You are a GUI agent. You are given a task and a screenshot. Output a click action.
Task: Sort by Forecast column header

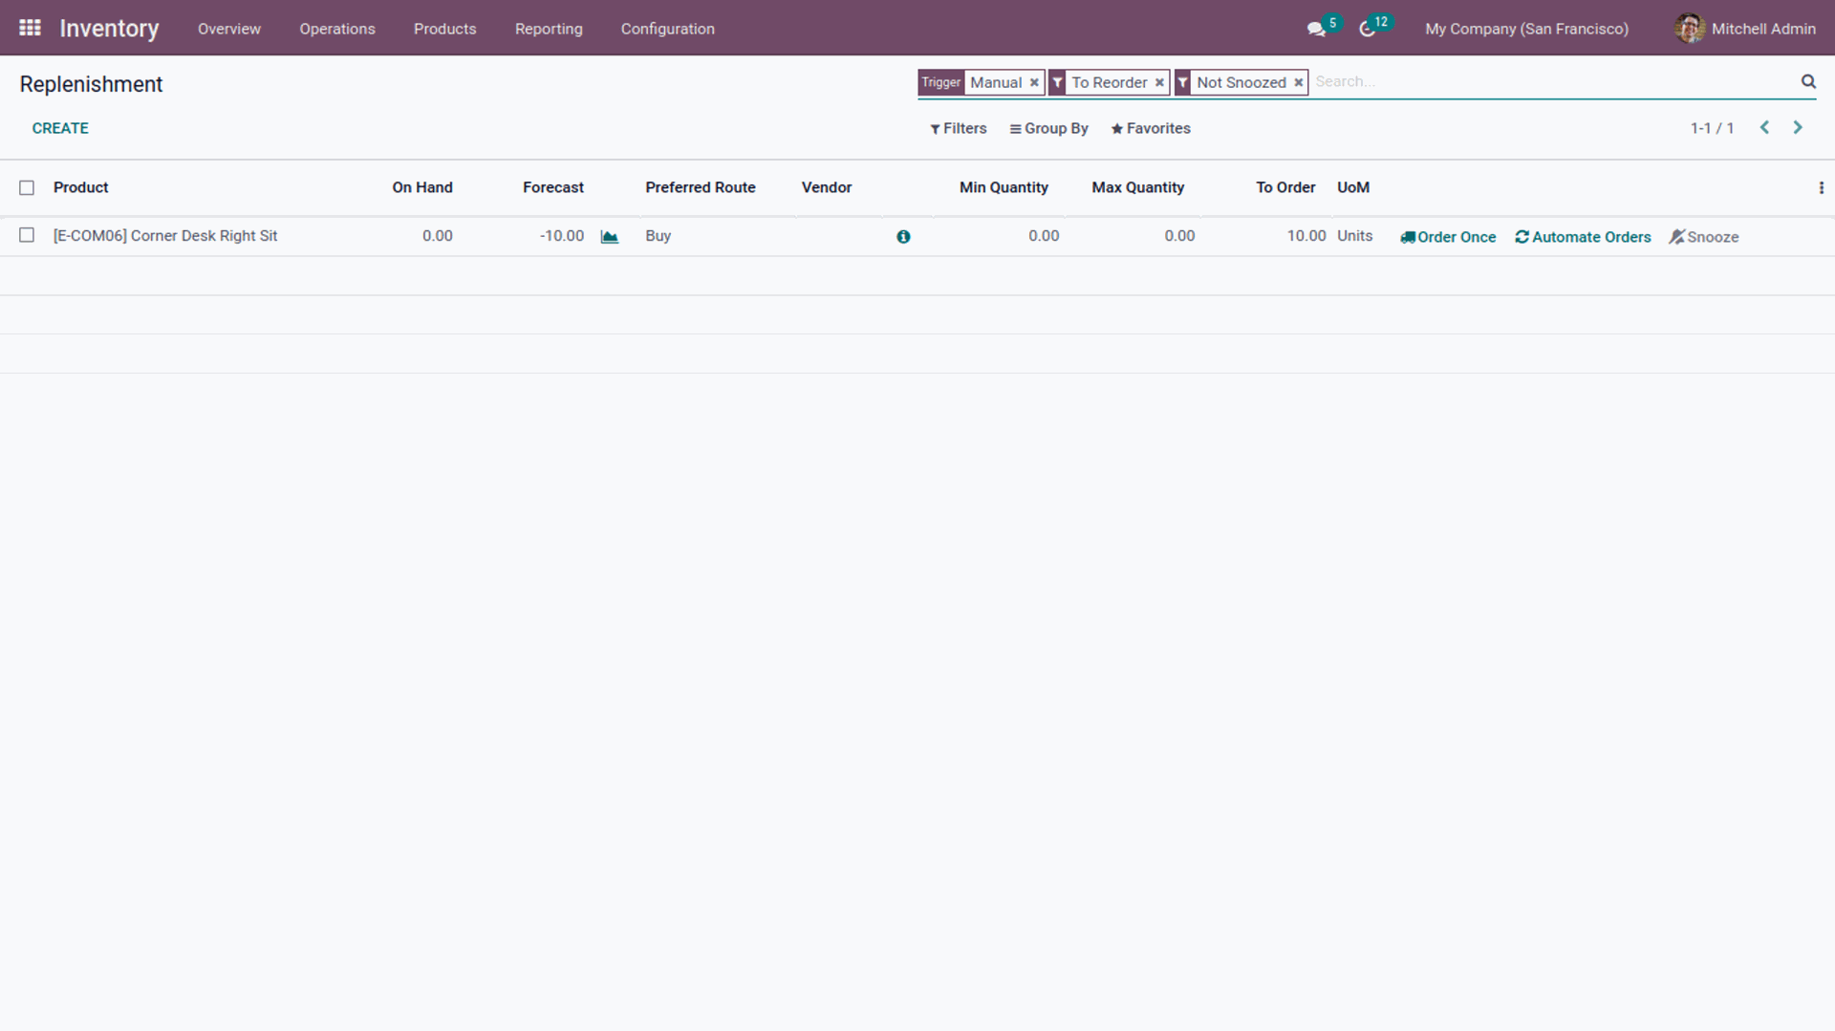(553, 187)
